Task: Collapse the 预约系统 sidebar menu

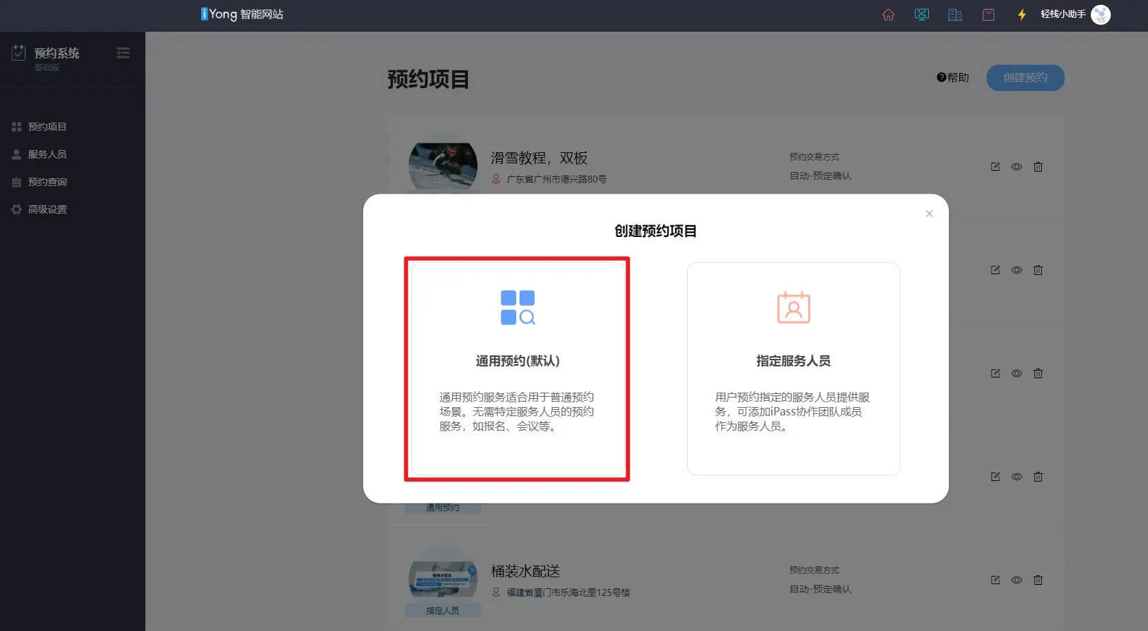Action: [123, 53]
